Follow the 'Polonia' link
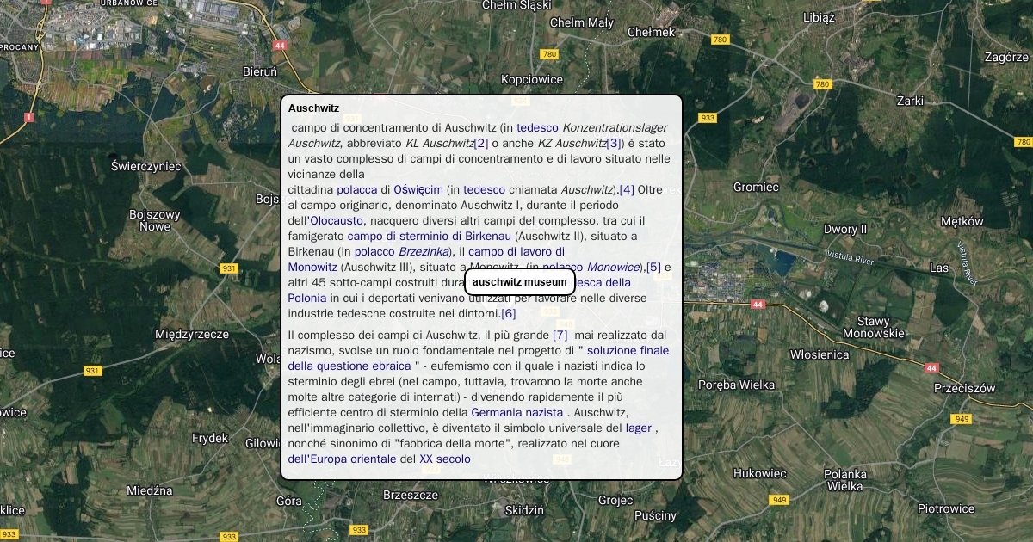1033x542 pixels. (307, 298)
